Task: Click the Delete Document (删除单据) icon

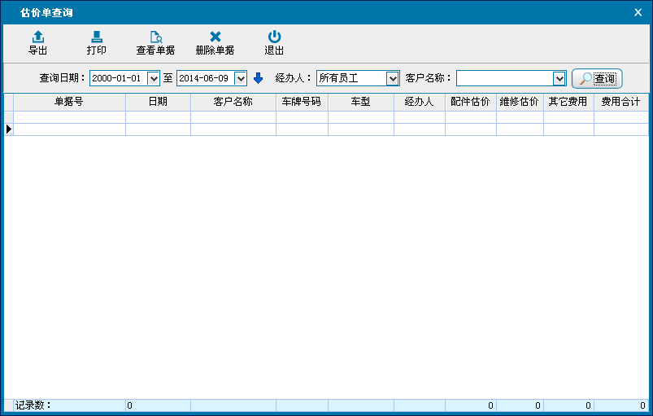Action: click(215, 37)
